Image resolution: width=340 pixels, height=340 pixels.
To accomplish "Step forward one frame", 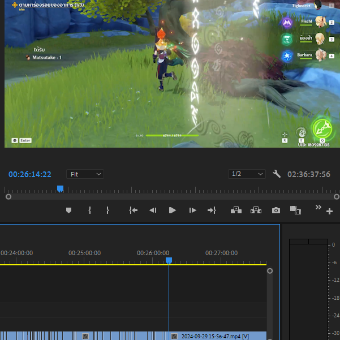I will click(192, 210).
